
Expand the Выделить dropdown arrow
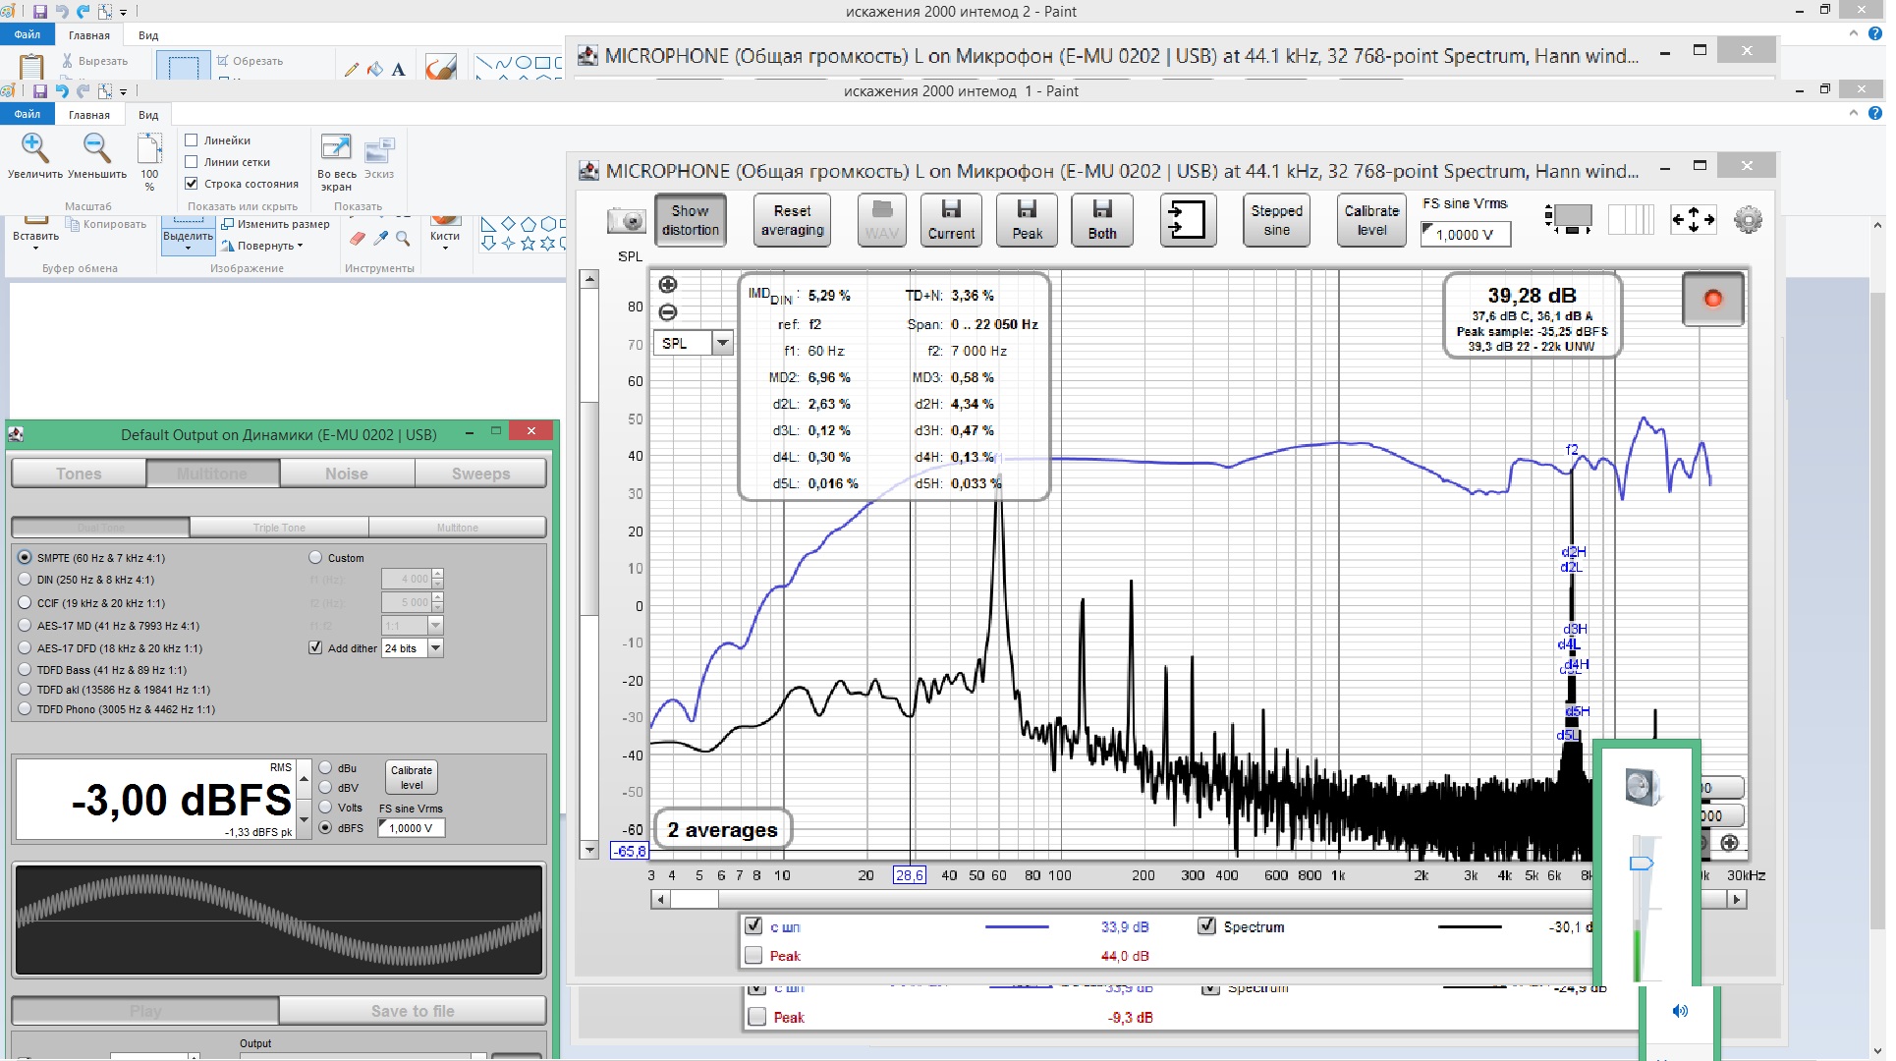(x=188, y=249)
